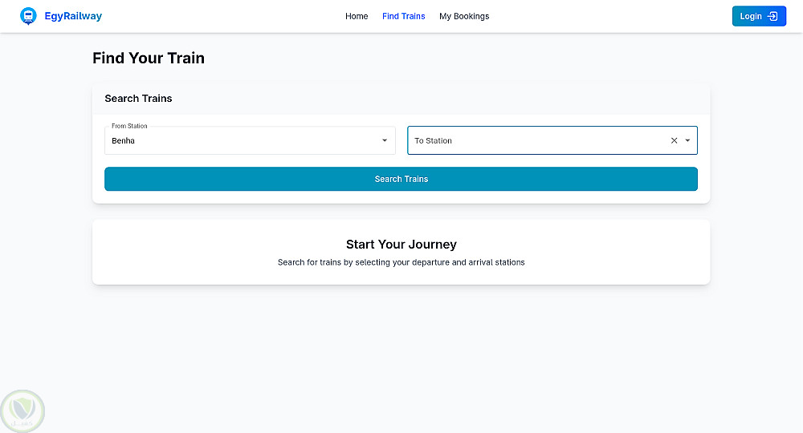Clear the To Station field with the X icon
The width and height of the screenshot is (803, 433).
[x=674, y=140]
